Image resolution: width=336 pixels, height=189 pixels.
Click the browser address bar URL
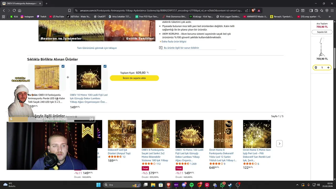coord(161,10)
